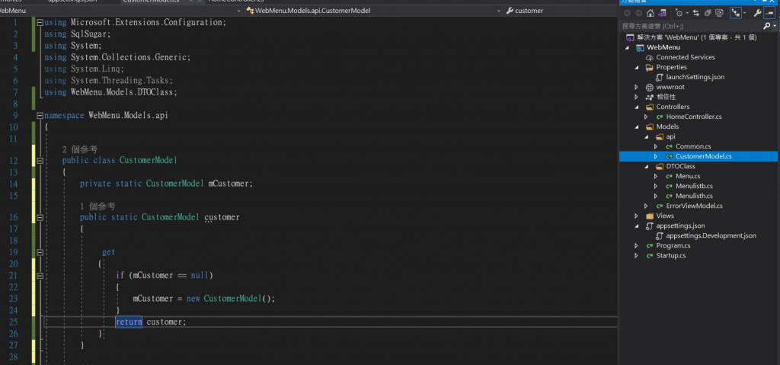Viewport: 780px width, 365px height.
Task: Collapse the using directives block at line 1
Action: click(40, 22)
